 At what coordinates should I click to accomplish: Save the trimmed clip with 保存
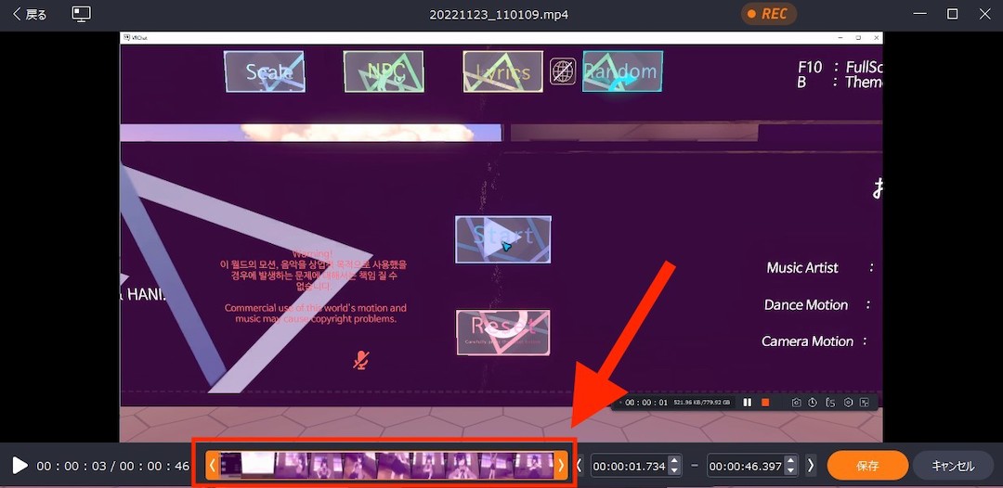(866, 466)
